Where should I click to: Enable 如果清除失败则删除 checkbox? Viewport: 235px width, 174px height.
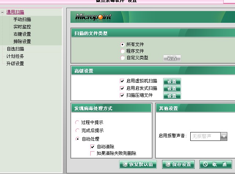(x=92, y=153)
